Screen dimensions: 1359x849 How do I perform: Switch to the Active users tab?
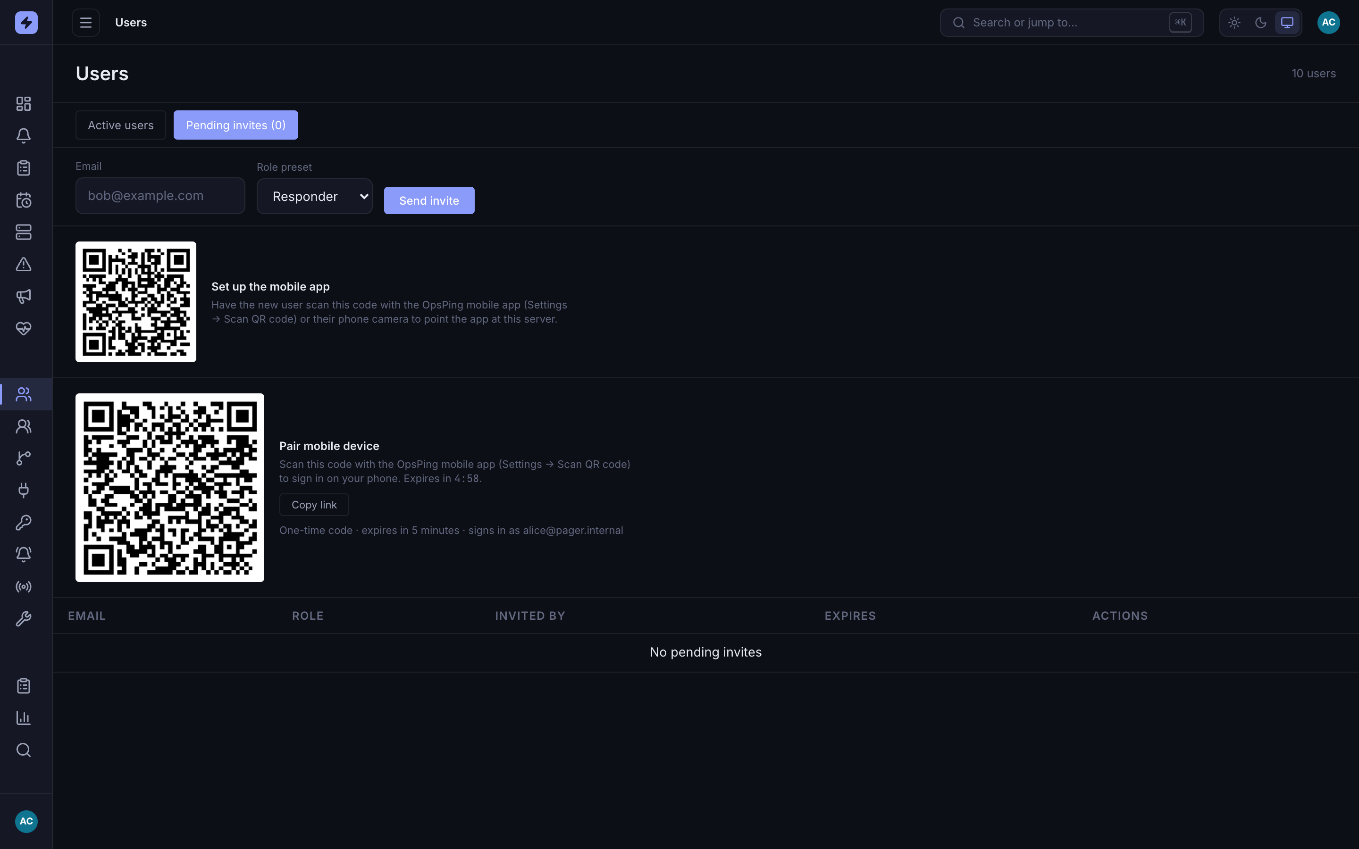coord(121,125)
